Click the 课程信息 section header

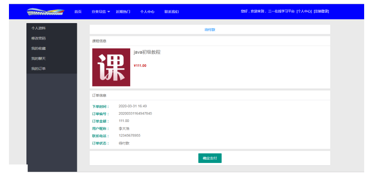tap(99, 41)
